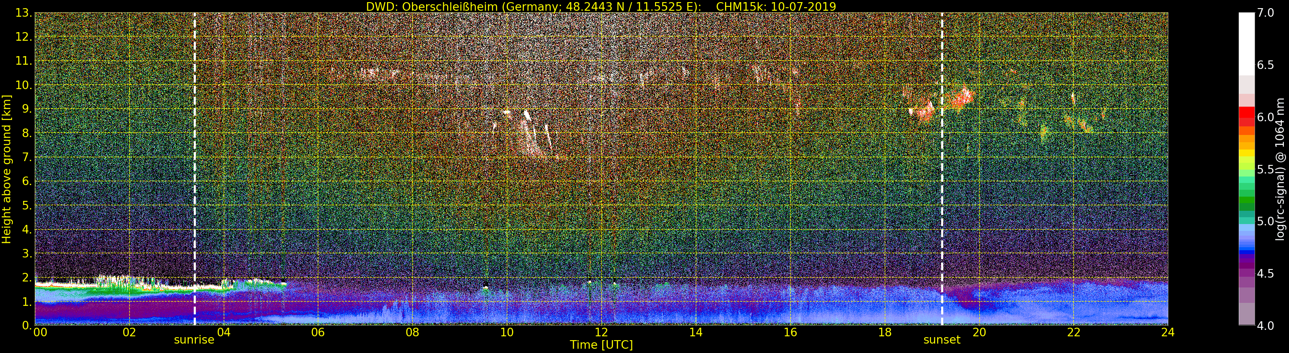Click the colorbar tick label '5.5'

(x=1265, y=169)
